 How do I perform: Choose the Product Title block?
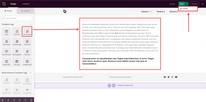(x=17, y=80)
